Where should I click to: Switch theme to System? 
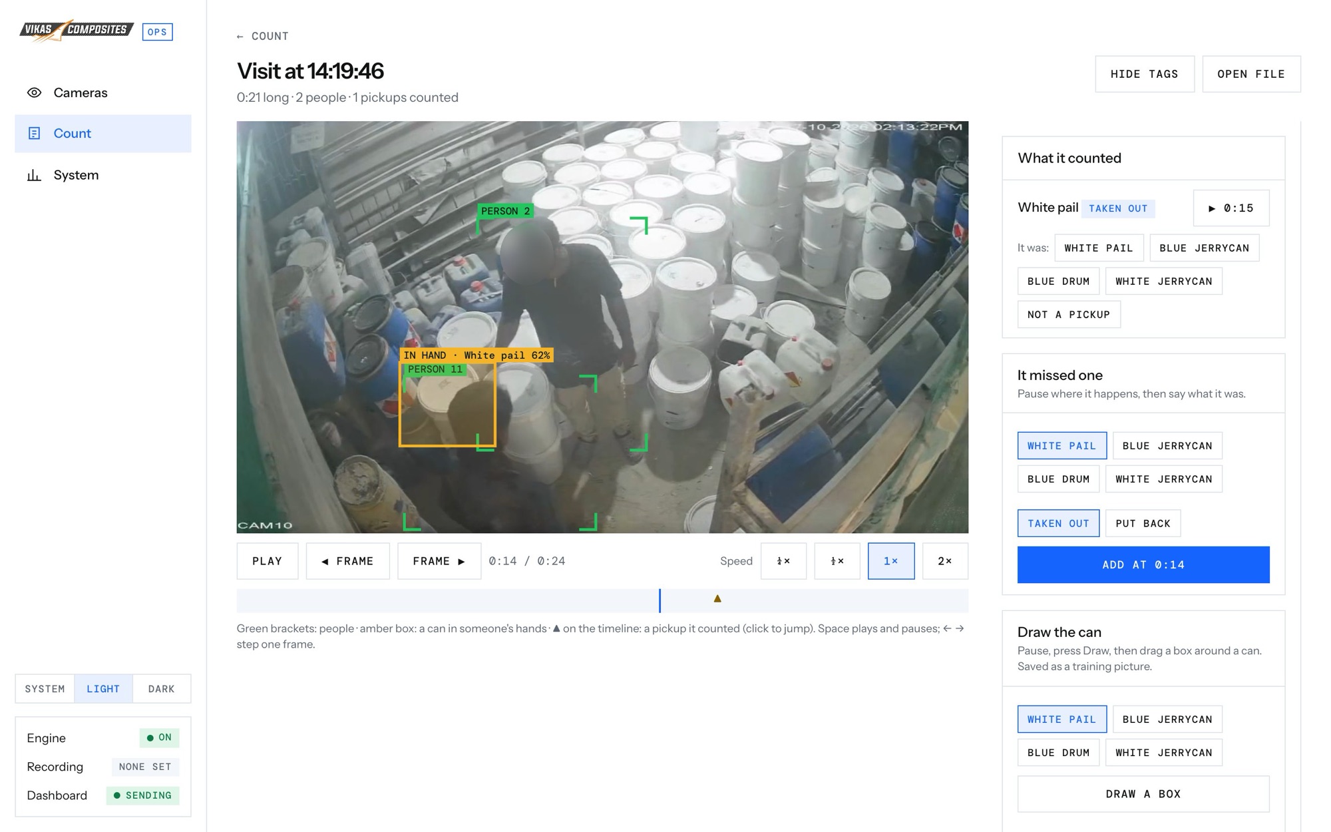(x=45, y=689)
